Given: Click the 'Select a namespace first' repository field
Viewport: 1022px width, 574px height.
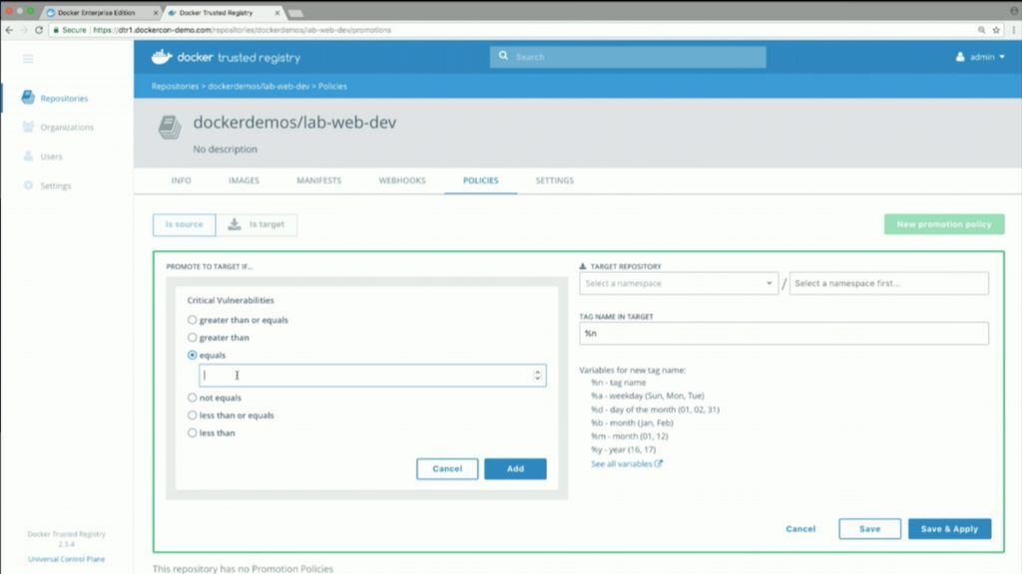Looking at the screenshot, I should (889, 283).
